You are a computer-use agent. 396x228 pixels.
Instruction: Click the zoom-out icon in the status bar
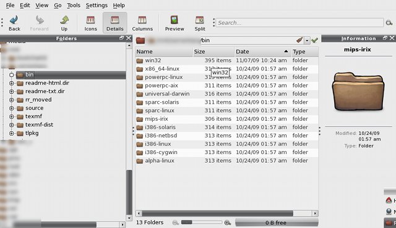point(176,222)
